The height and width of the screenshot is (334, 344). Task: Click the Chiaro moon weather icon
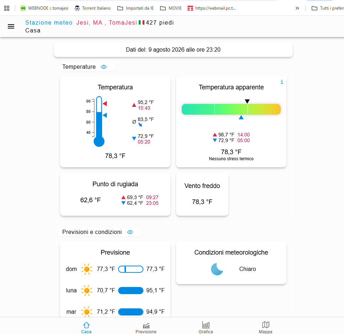tap(217, 269)
